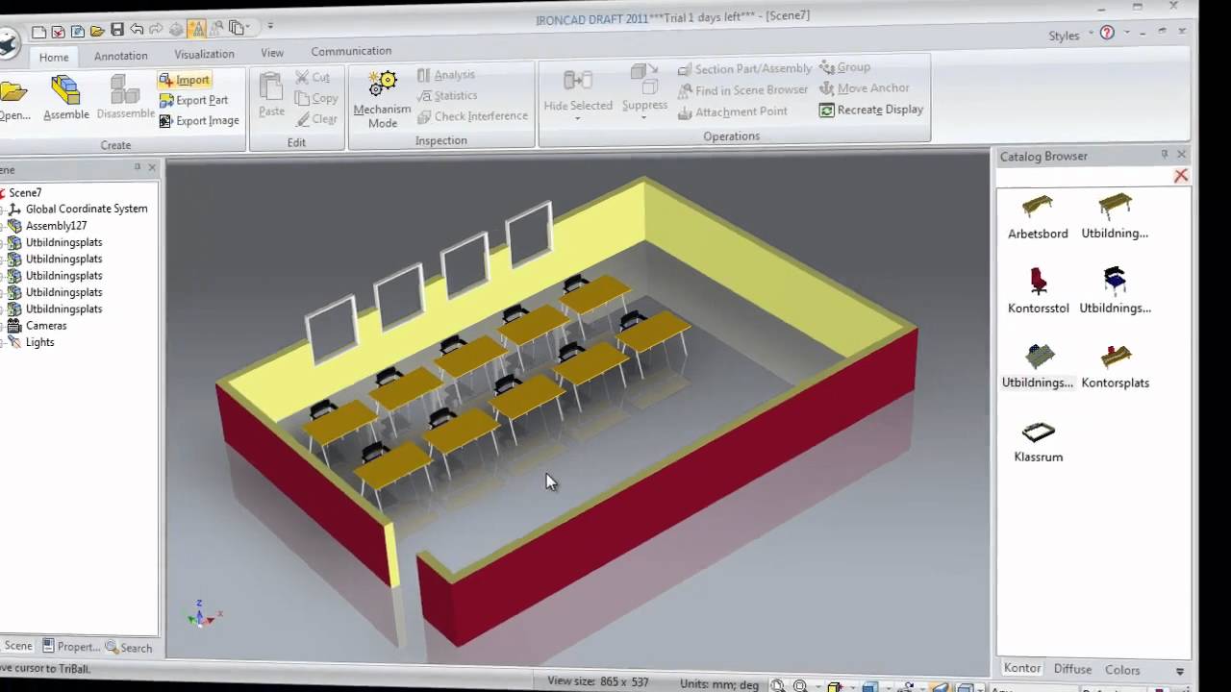Toggle the scene browser panel pin
The width and height of the screenshot is (1231, 692).
[138, 167]
